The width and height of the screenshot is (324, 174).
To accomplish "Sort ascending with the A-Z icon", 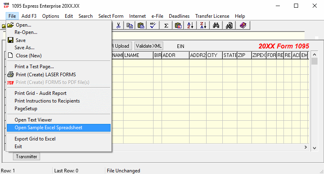I will click(x=190, y=25).
